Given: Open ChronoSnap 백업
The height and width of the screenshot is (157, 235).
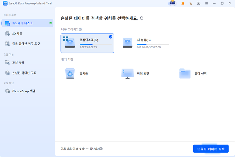Looking at the screenshot, I should (27, 91).
